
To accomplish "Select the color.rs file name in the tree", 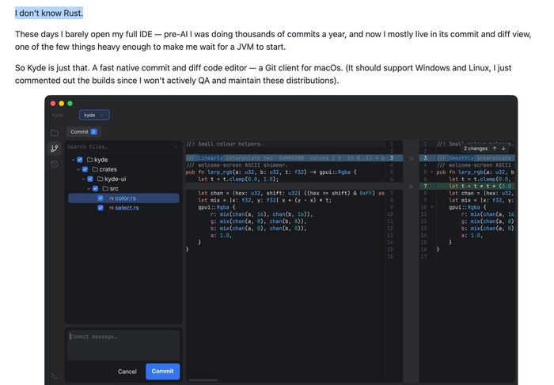I will click(125, 198).
